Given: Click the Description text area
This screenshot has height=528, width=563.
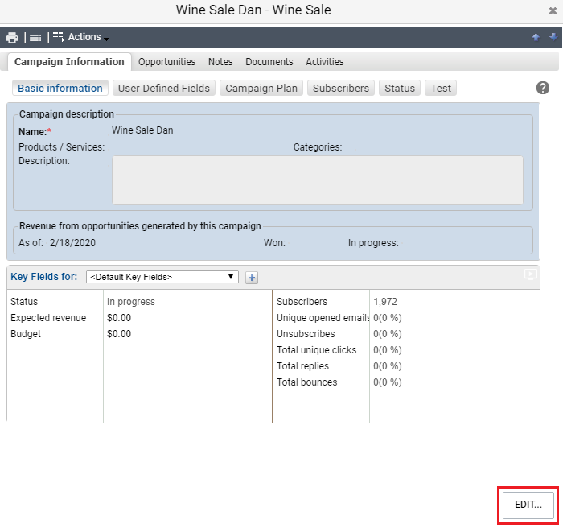Looking at the screenshot, I should coord(317,180).
